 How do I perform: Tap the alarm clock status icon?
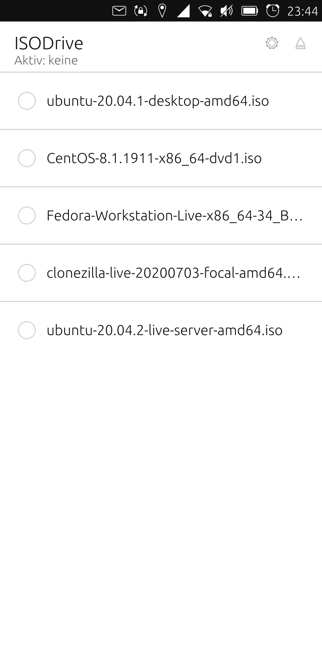click(x=273, y=11)
